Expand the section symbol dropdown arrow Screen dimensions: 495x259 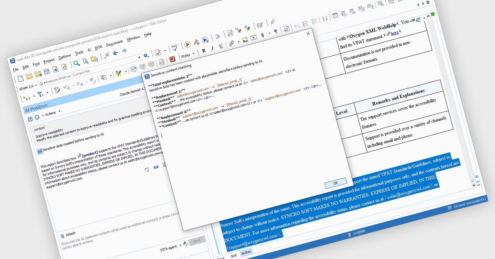(269, 33)
